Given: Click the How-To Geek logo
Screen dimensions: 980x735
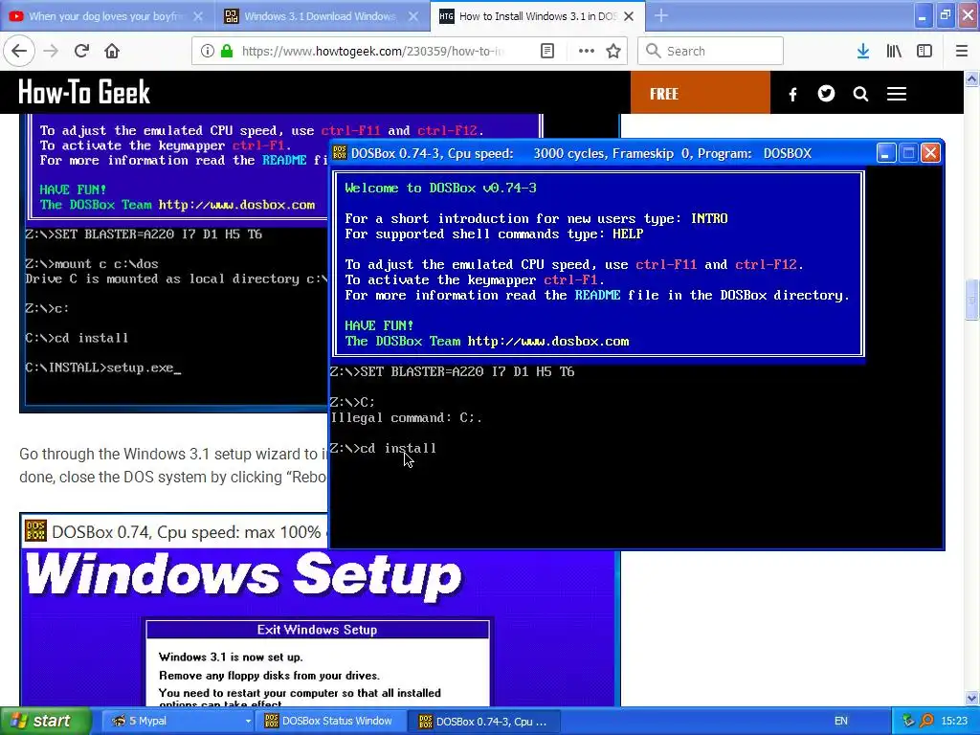Looking at the screenshot, I should (x=84, y=93).
